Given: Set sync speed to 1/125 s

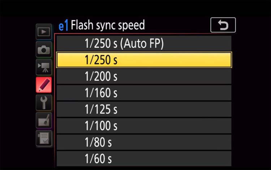Looking at the screenshot, I should (x=144, y=109).
